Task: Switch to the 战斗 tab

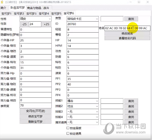Action: [x=46, y=8]
